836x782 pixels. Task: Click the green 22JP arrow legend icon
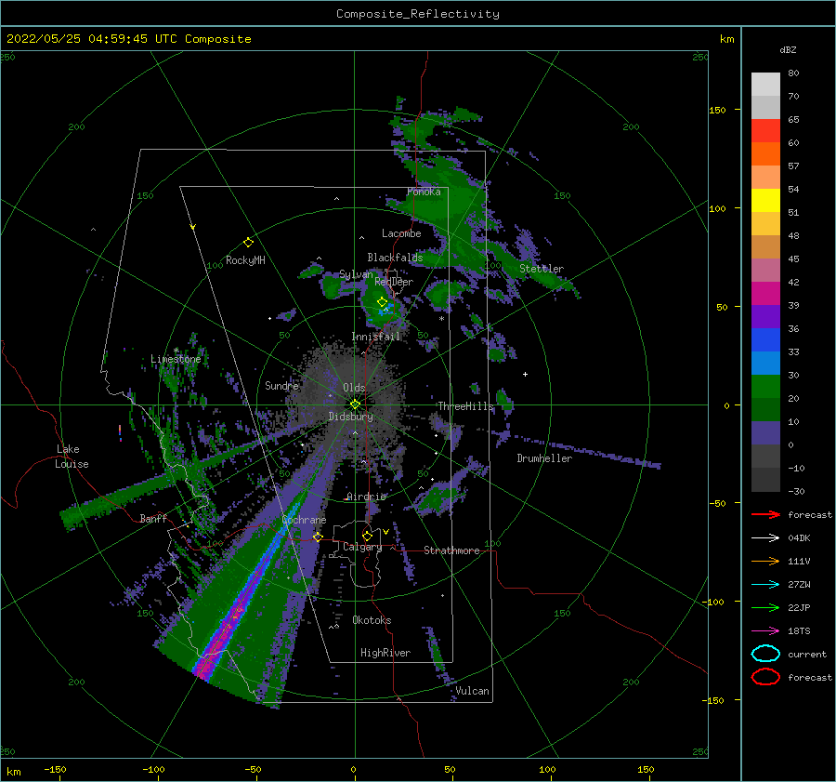click(765, 607)
